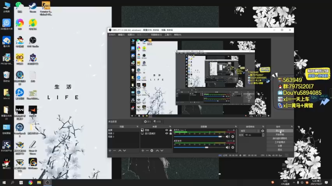Click the Start Streaming button
The height and width of the screenshot is (186, 332).
coord(280,131)
